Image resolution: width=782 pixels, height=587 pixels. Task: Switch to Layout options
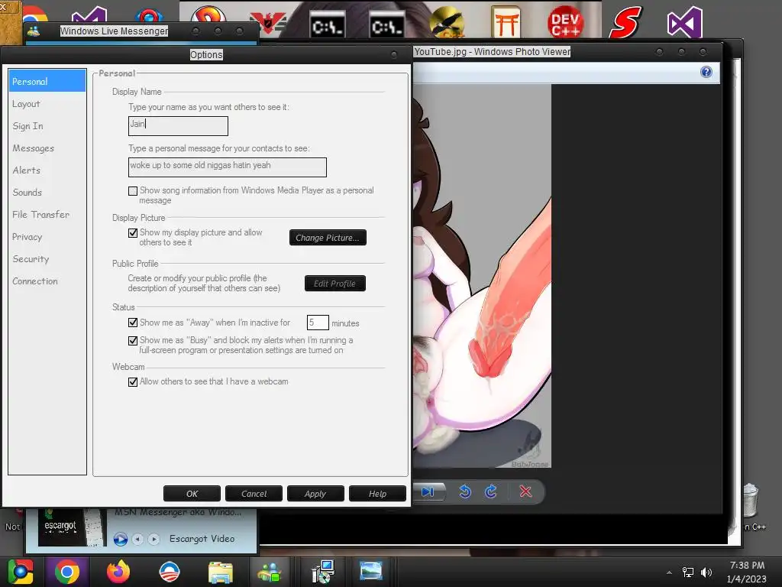47,104
